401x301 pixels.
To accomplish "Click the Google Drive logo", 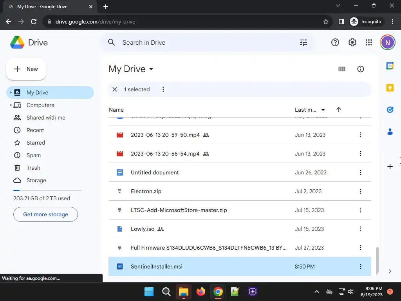I will (x=17, y=42).
